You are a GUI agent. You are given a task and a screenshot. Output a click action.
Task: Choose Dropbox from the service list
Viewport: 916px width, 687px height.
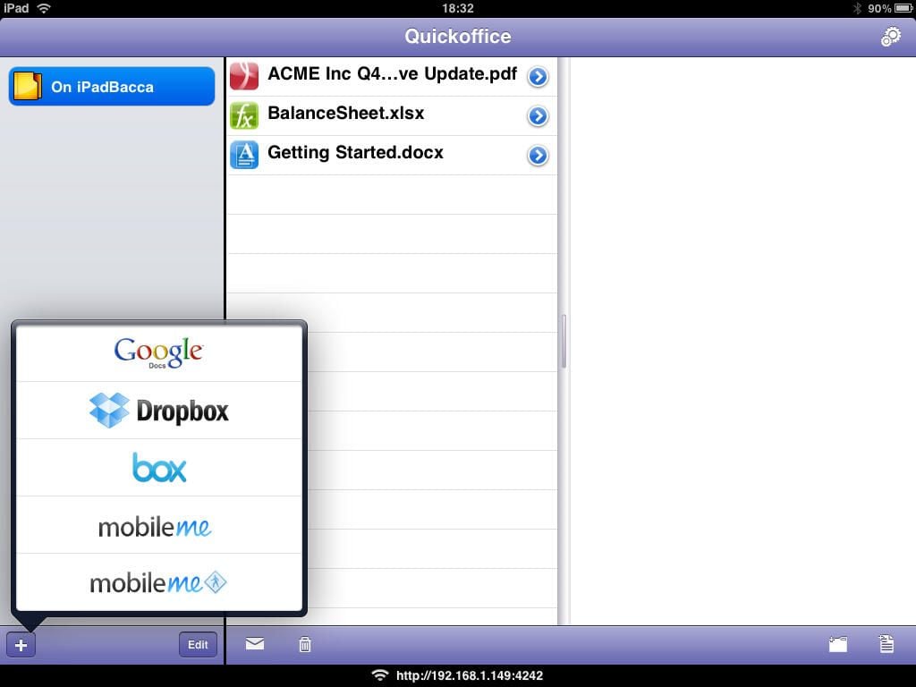(x=159, y=410)
